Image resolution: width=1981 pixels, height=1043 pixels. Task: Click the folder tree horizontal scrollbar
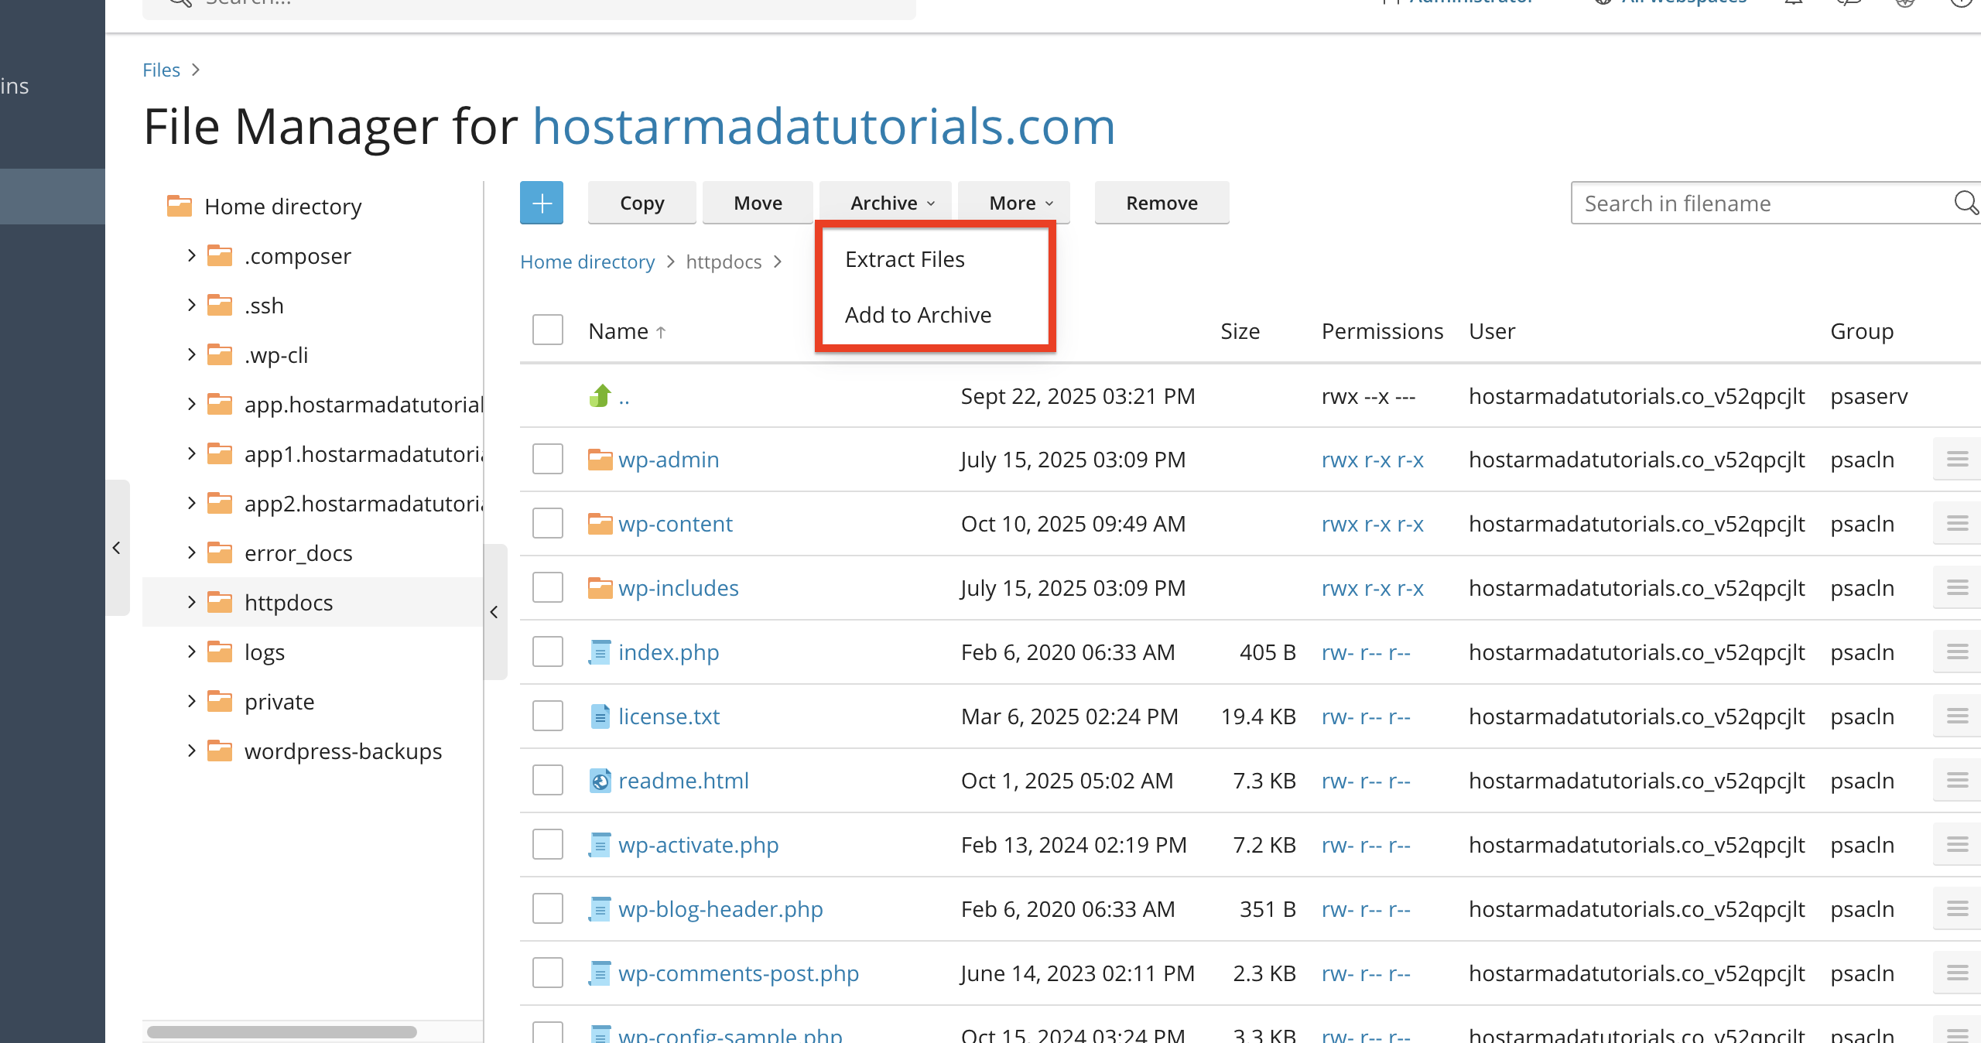tap(282, 1031)
